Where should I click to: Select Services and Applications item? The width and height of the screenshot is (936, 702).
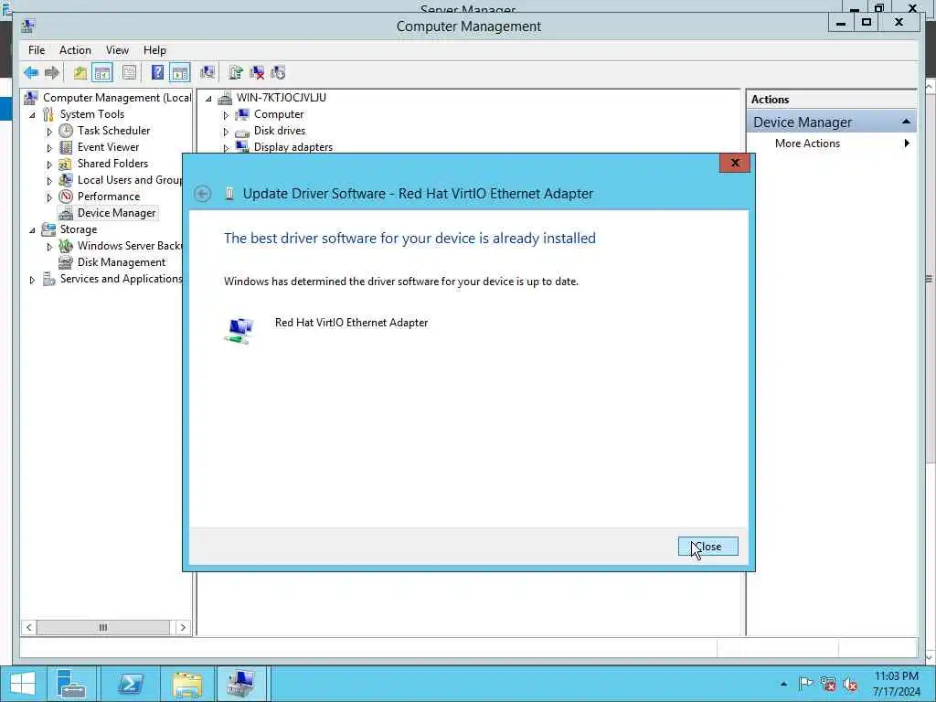click(122, 279)
